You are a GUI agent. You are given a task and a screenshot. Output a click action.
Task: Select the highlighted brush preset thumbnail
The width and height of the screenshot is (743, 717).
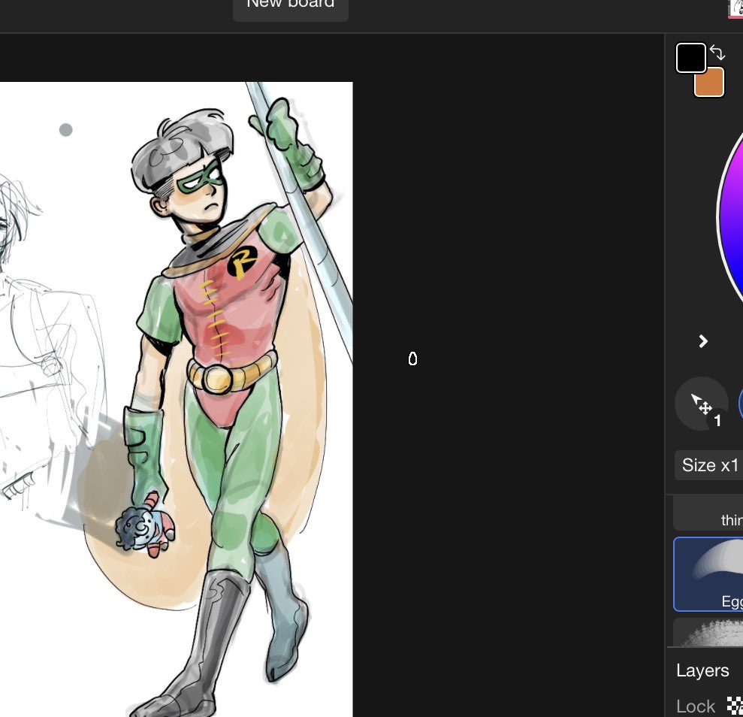pyautogui.click(x=708, y=574)
